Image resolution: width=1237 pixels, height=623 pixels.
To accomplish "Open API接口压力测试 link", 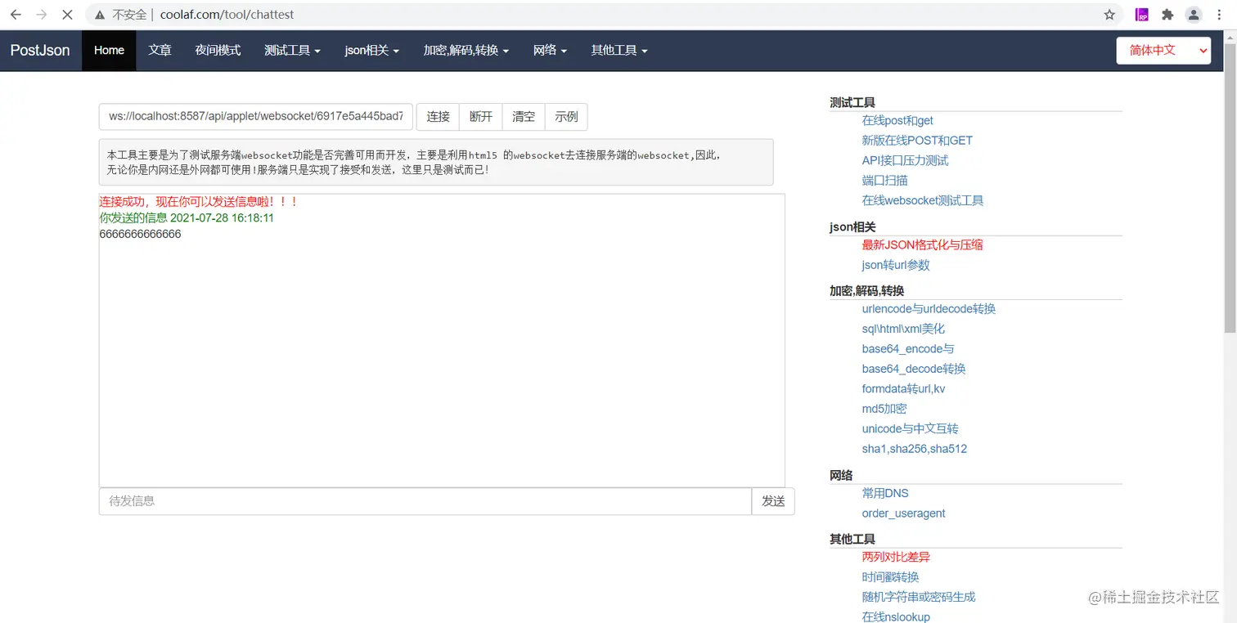I will point(905,161).
